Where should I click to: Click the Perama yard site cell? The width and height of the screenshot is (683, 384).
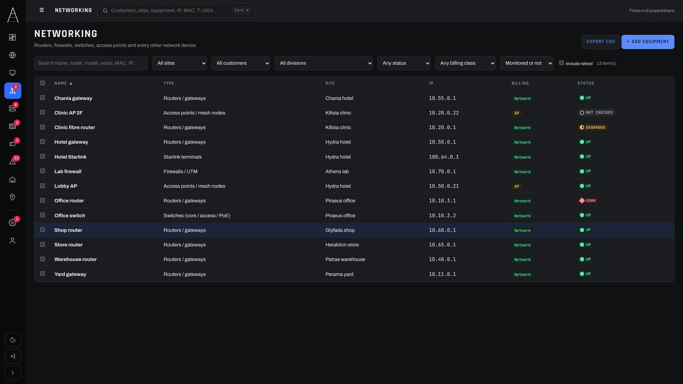[x=339, y=274]
